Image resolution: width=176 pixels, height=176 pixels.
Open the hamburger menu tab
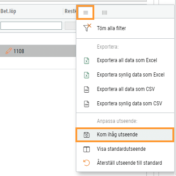point(86,13)
